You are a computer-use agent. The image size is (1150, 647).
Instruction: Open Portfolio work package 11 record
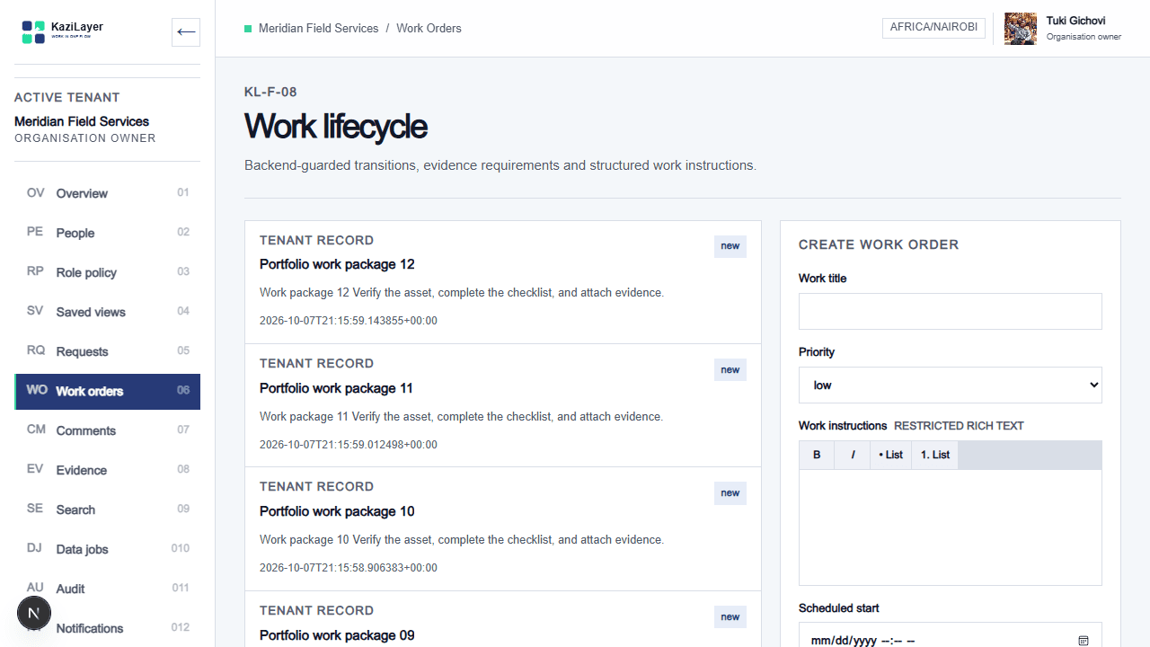[x=503, y=405]
